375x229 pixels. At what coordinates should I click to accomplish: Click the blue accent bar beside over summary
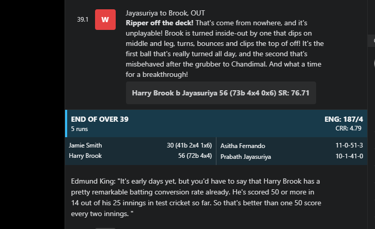point(66,123)
